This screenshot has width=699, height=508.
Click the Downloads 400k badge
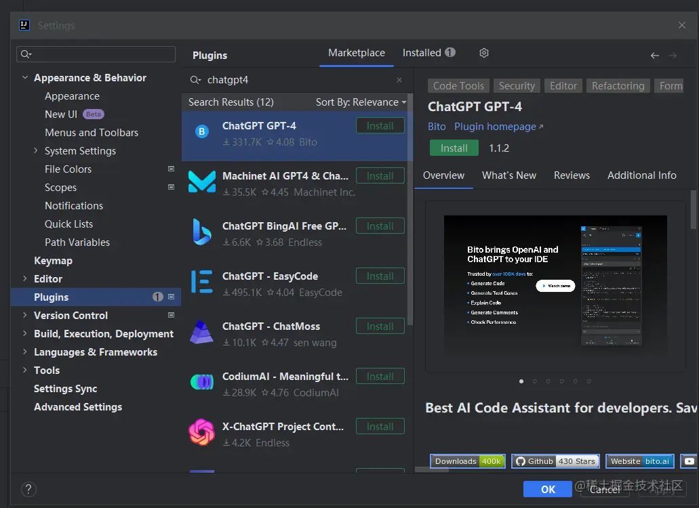468,461
